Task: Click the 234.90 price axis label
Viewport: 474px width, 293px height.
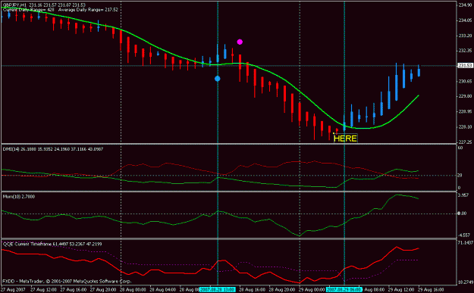Action: (465, 5)
